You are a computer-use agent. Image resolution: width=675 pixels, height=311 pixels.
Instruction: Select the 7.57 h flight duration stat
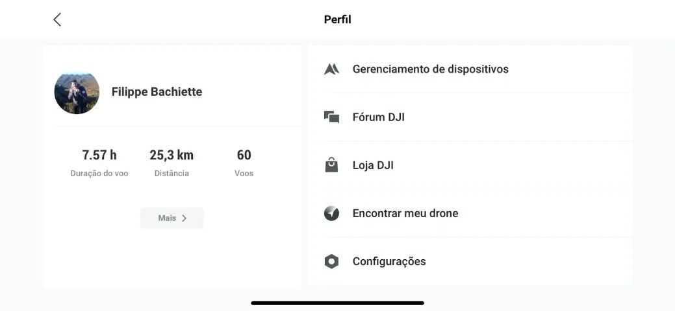point(99,162)
